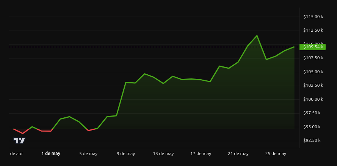This screenshot has width=337, height=166.
Task: Select the 21 de may date label
Action: click(238, 154)
